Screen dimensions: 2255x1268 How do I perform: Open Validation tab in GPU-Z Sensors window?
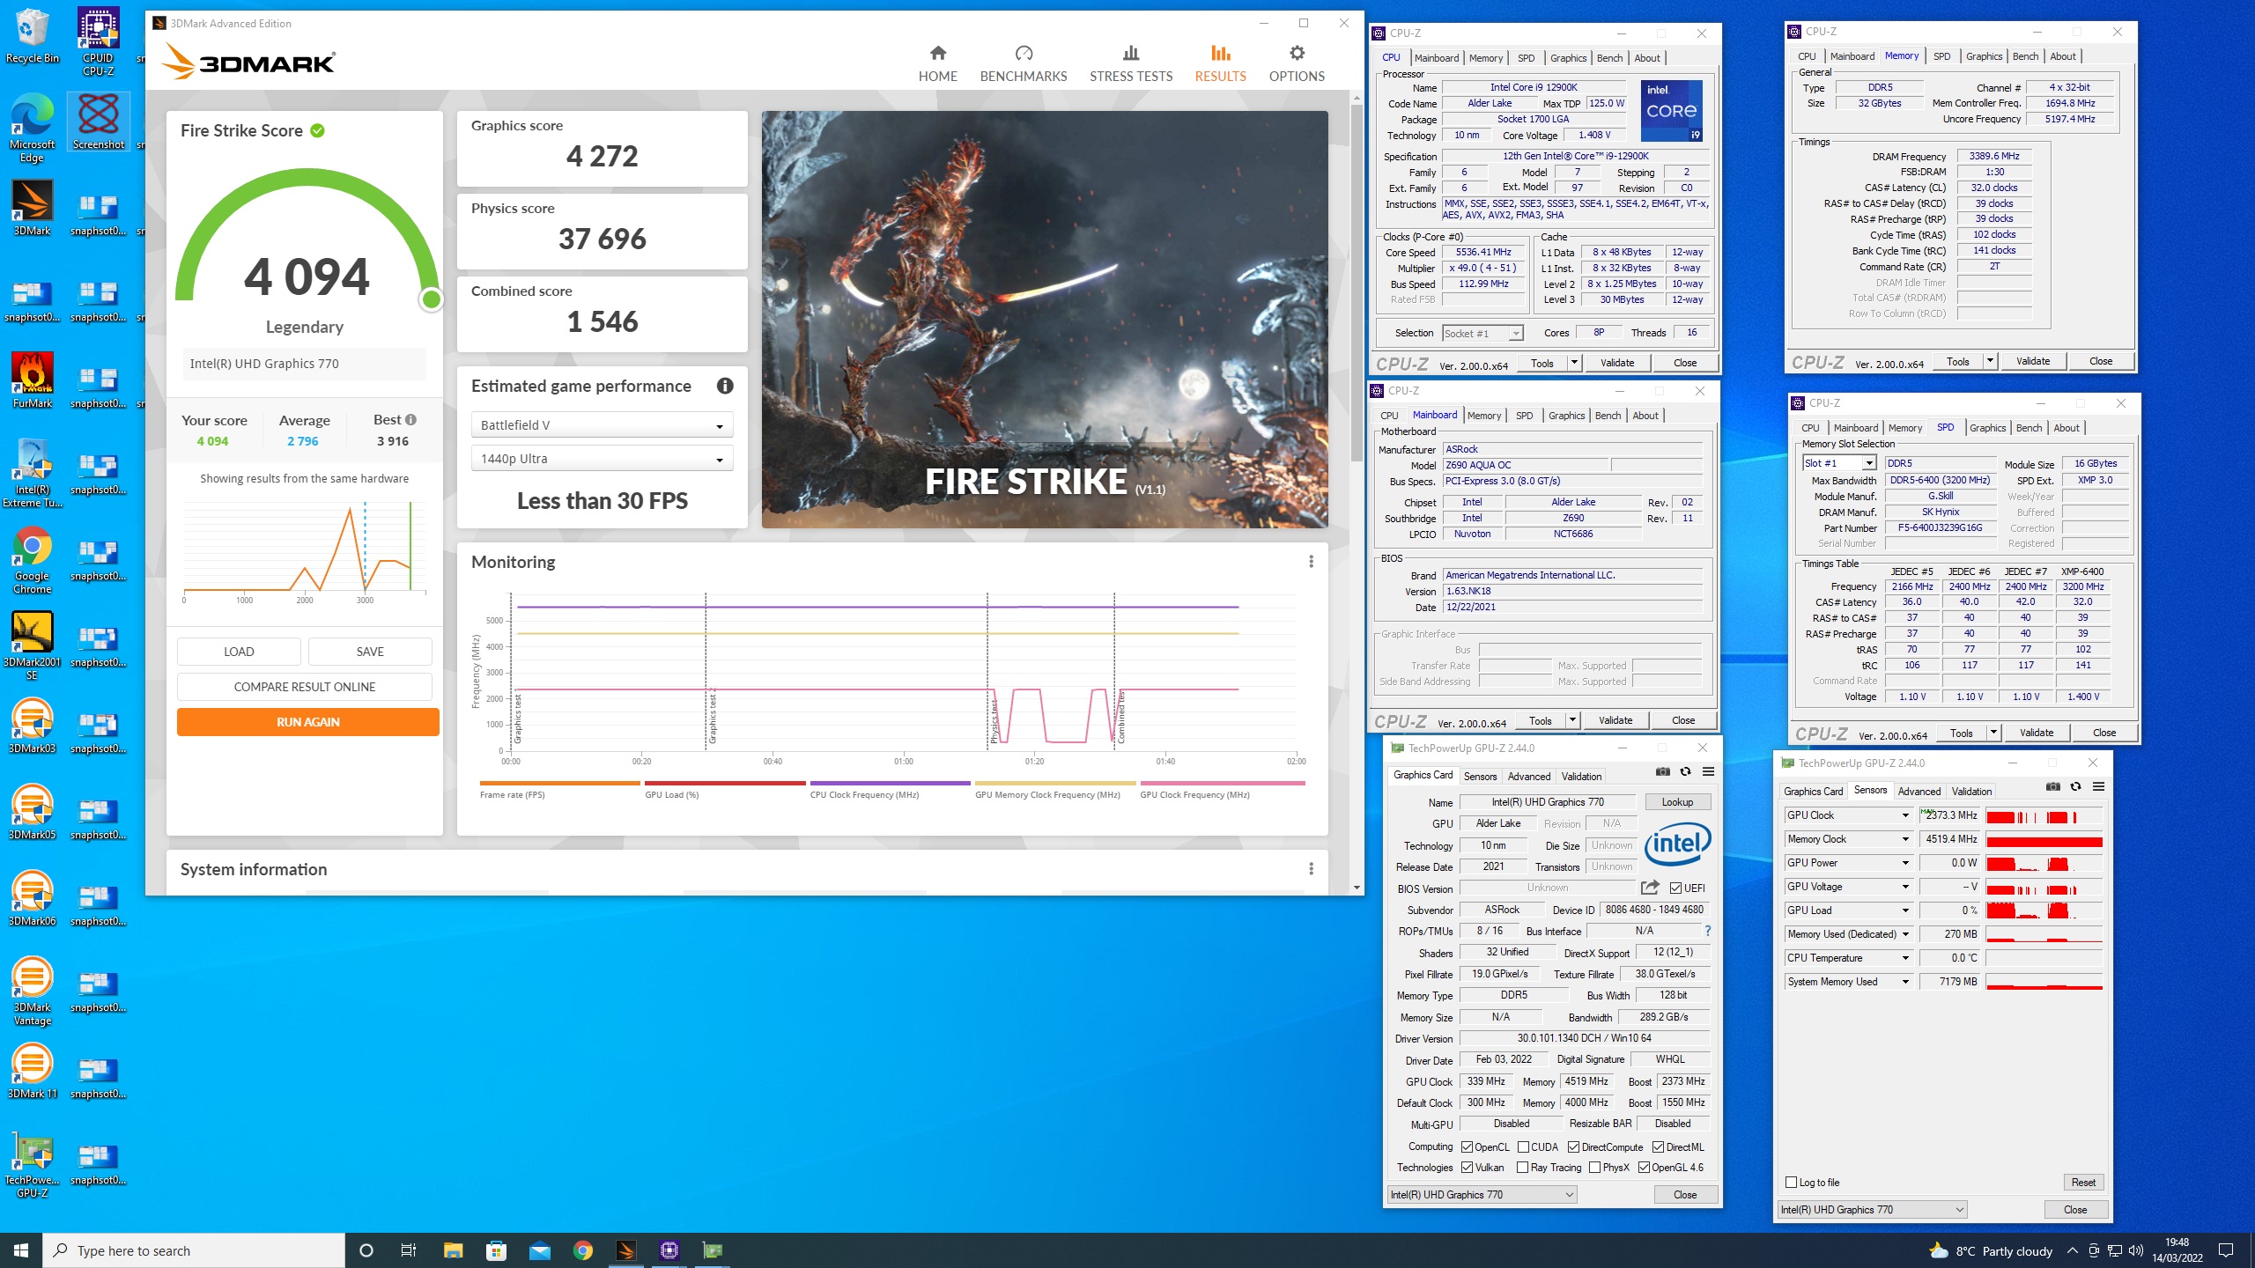coord(1971,792)
